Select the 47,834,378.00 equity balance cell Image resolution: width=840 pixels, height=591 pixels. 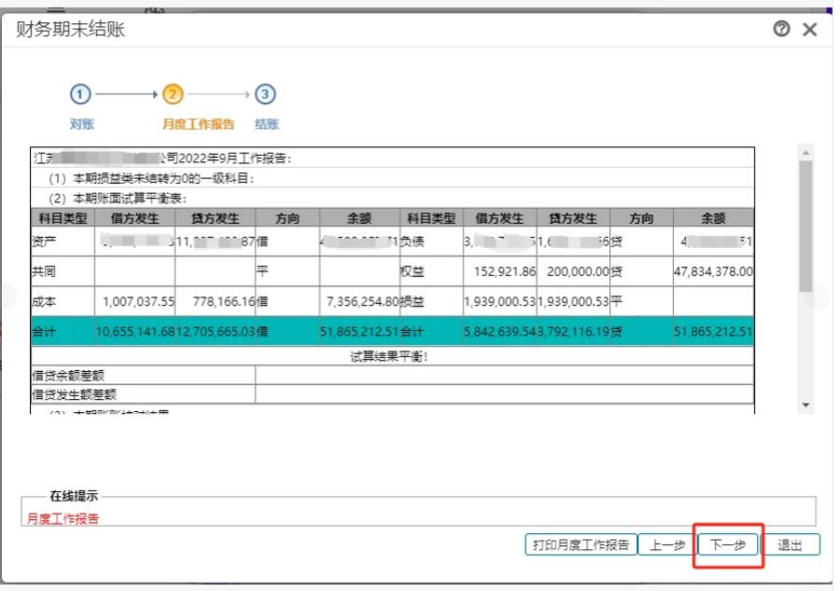pyautogui.click(x=713, y=272)
